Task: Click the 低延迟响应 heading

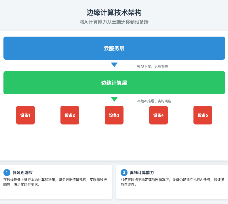Action: (x=22, y=173)
